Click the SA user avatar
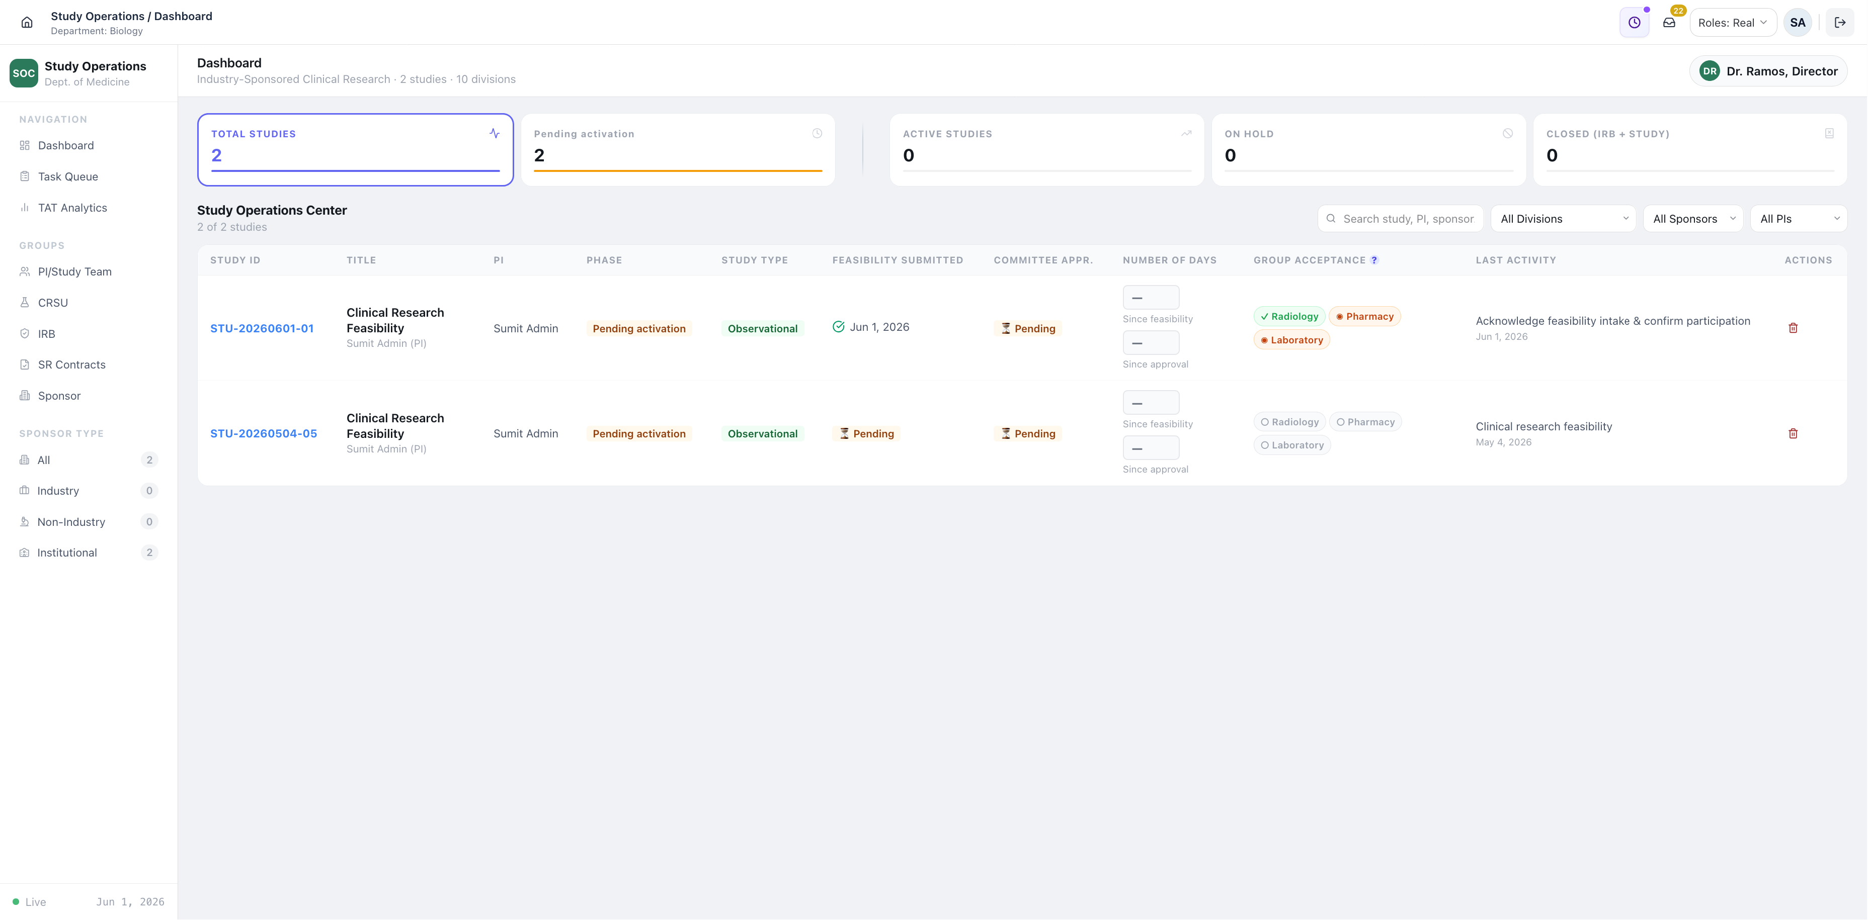 coord(1797,23)
